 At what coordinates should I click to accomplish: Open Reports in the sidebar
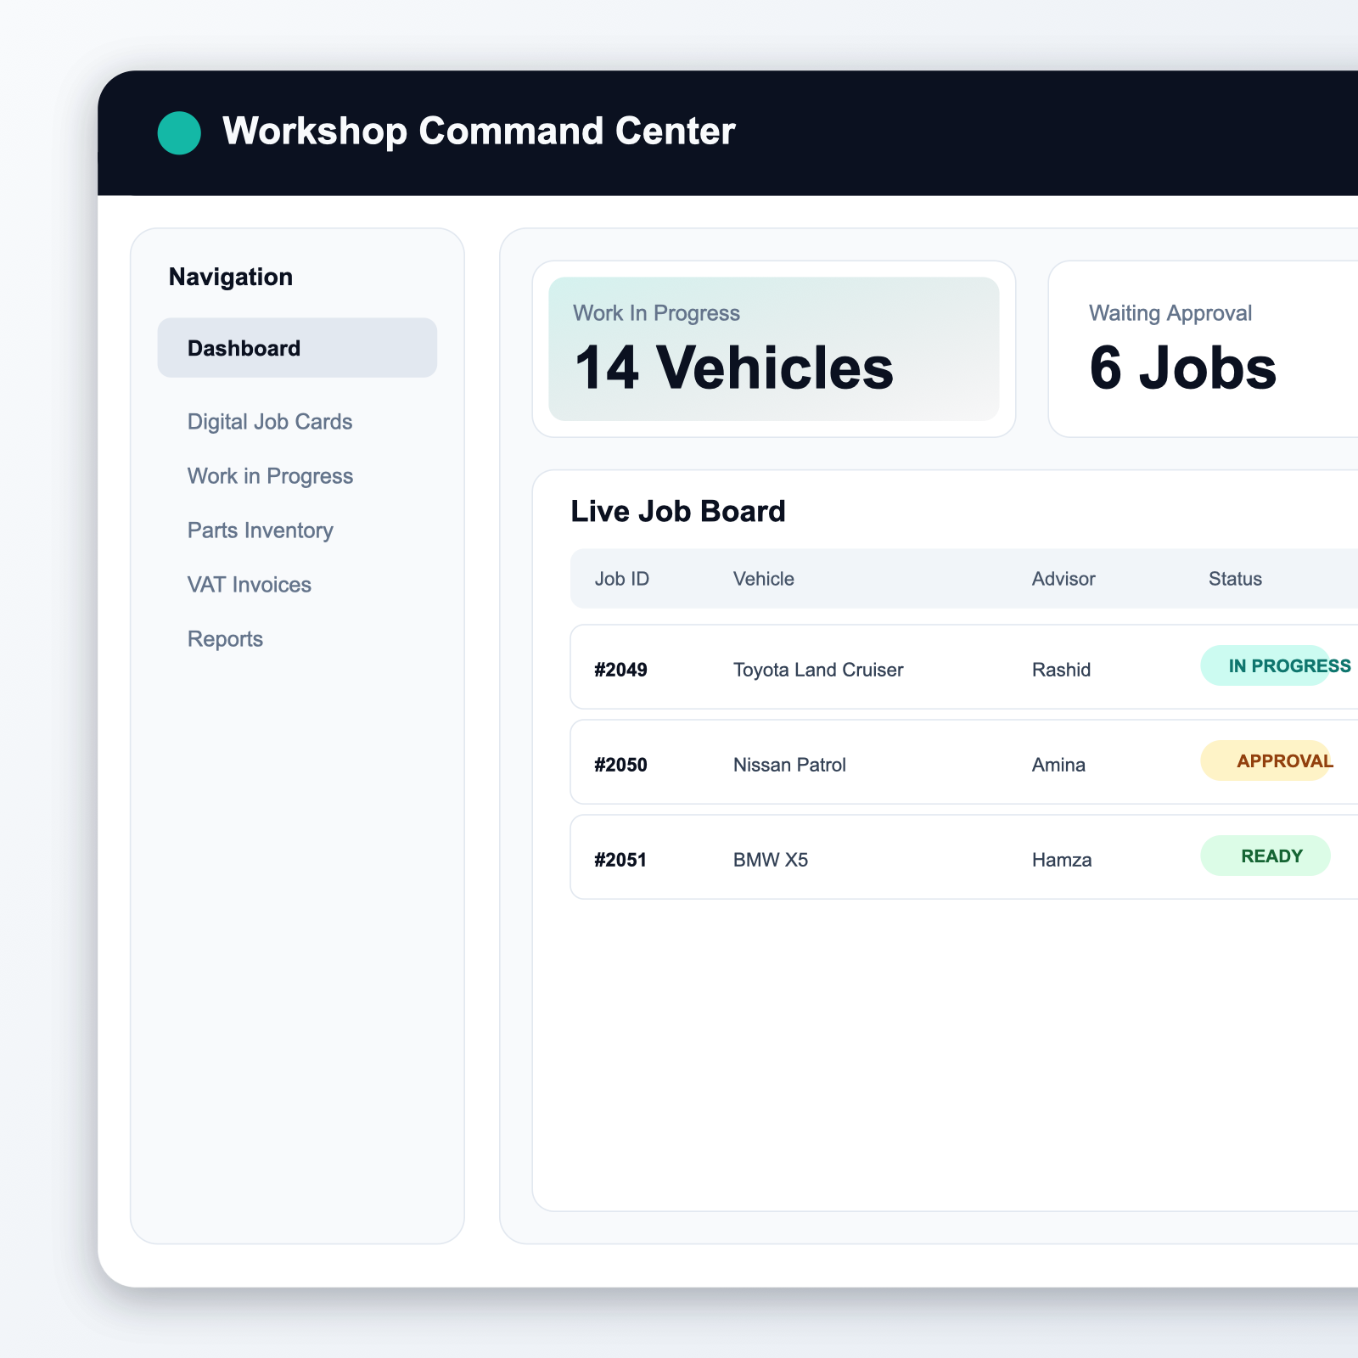[x=225, y=639]
